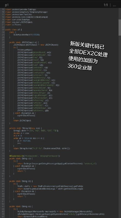Click the public class p1 declaration

tap(14, 30)
